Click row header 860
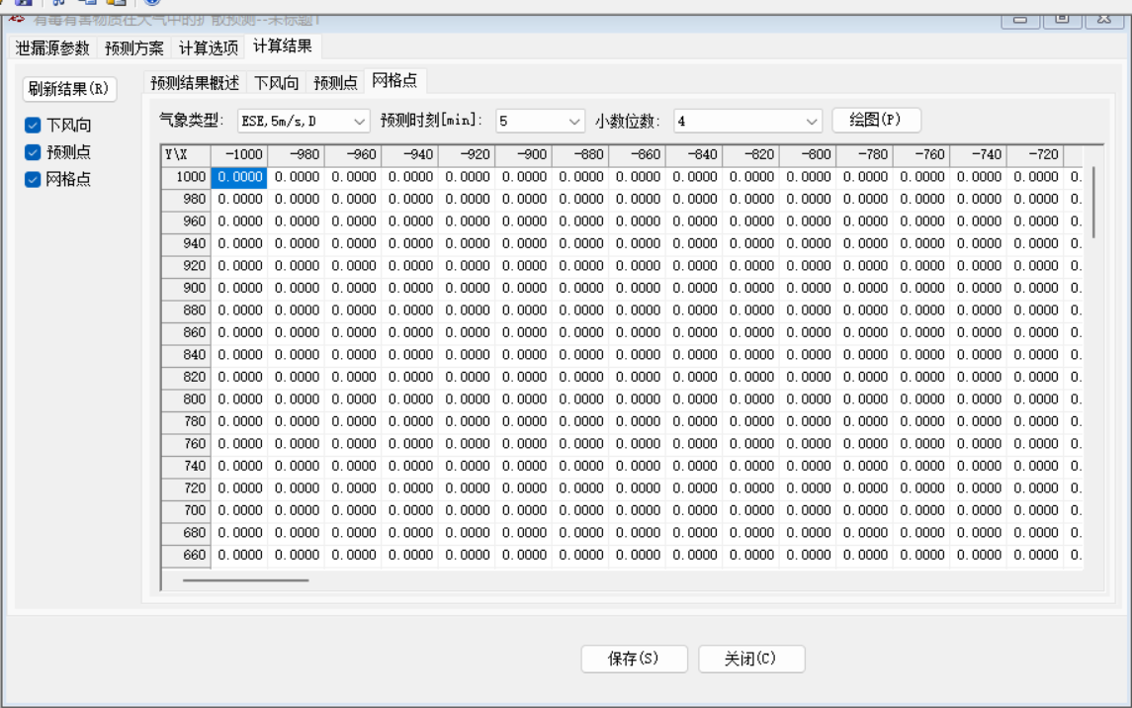 pyautogui.click(x=186, y=332)
